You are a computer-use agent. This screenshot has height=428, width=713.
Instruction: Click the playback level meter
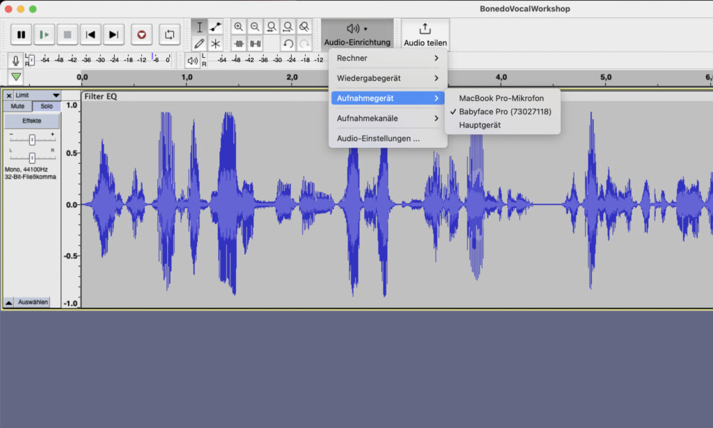(264, 60)
